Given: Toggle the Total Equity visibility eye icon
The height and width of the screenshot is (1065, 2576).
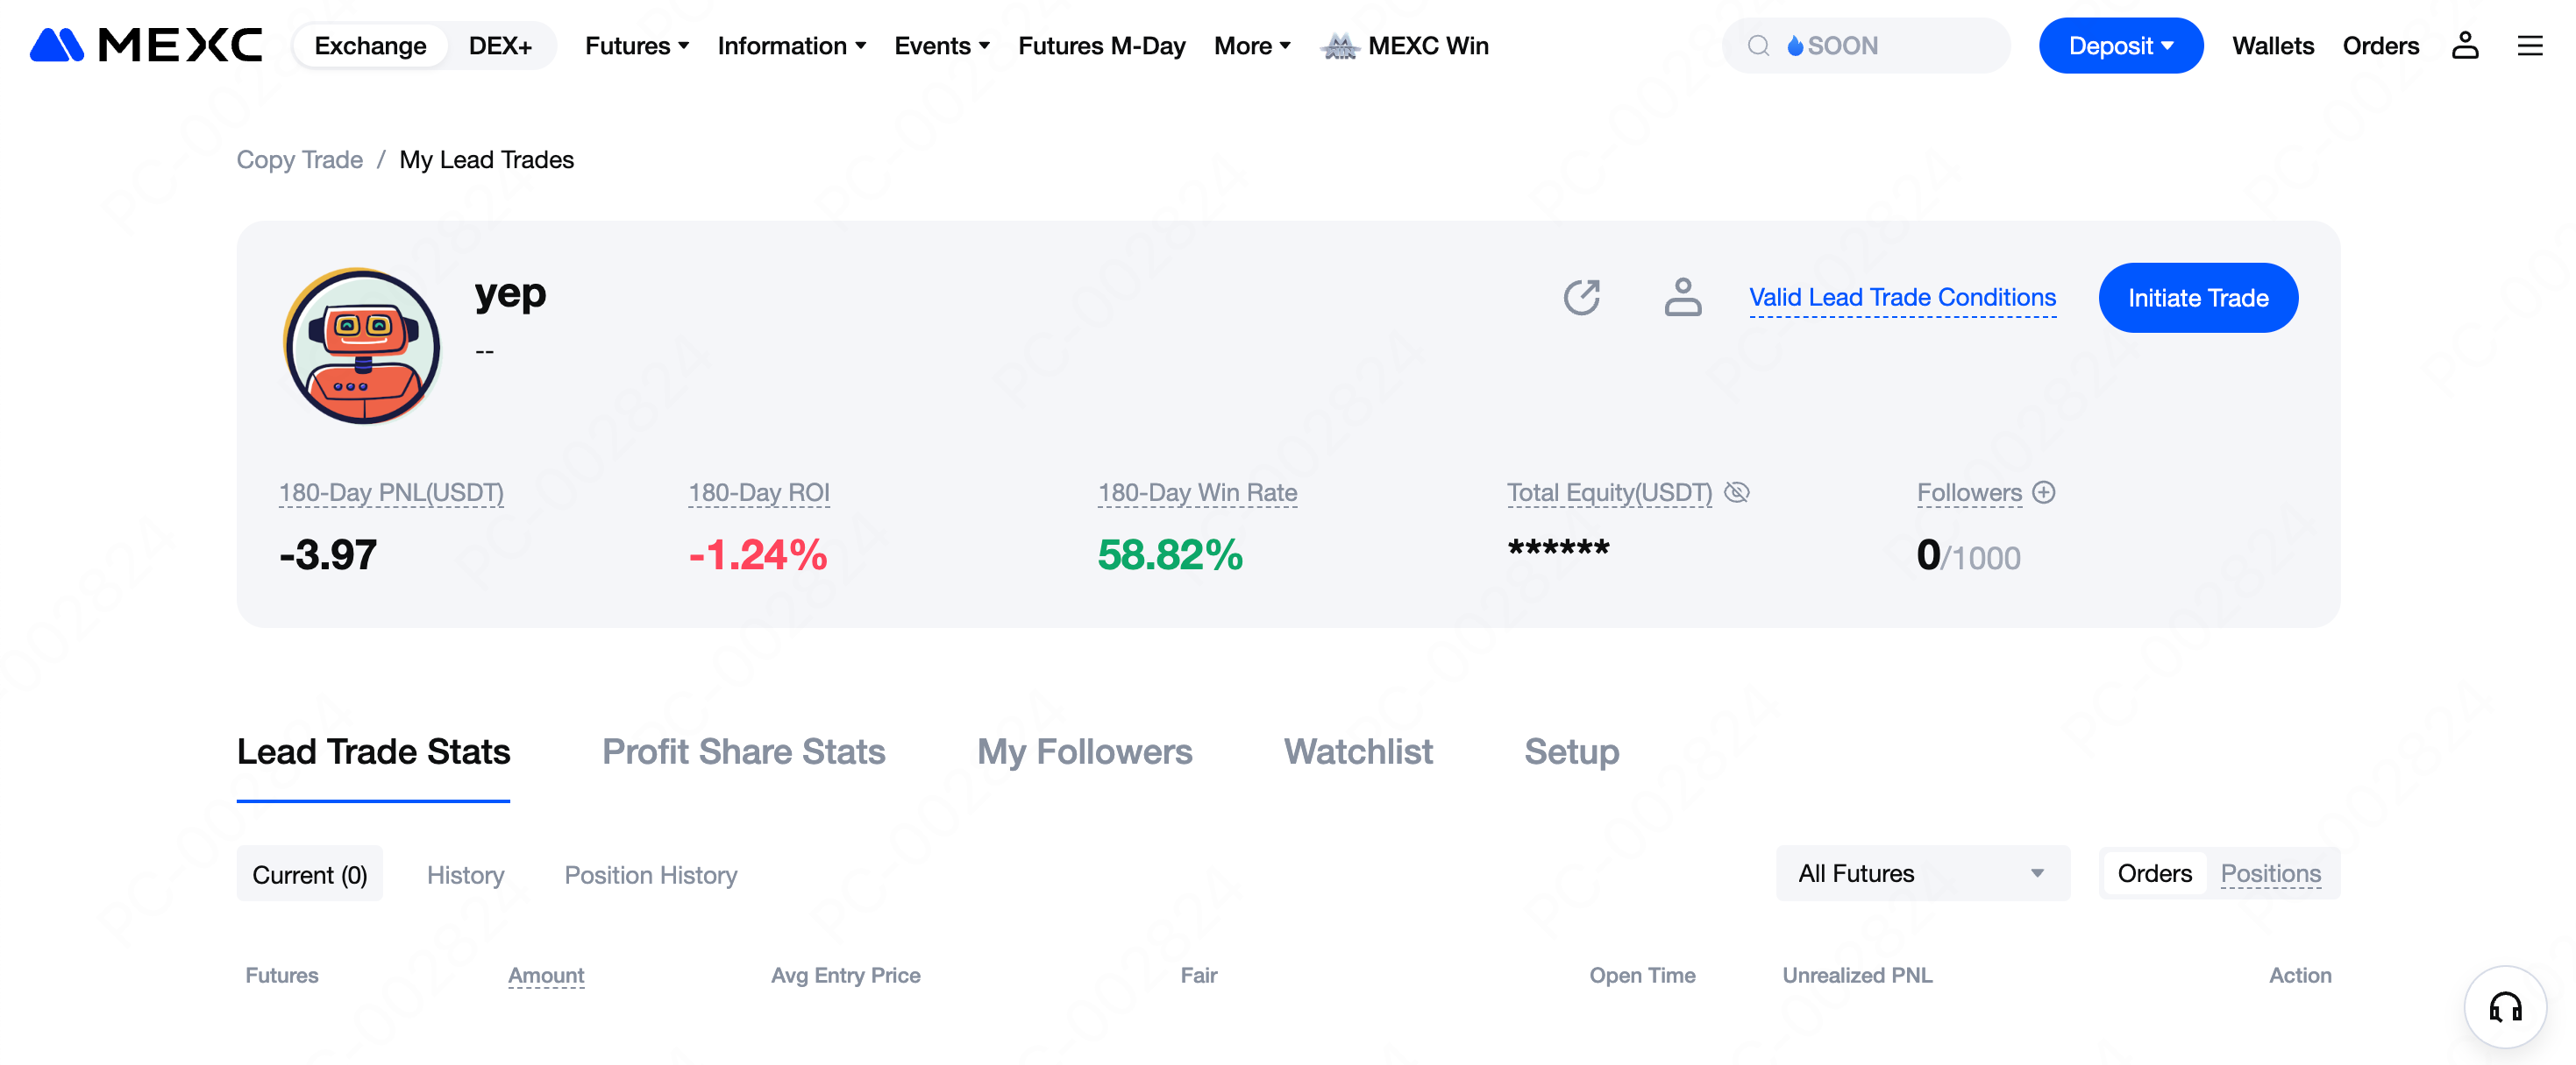Looking at the screenshot, I should pyautogui.click(x=1737, y=492).
